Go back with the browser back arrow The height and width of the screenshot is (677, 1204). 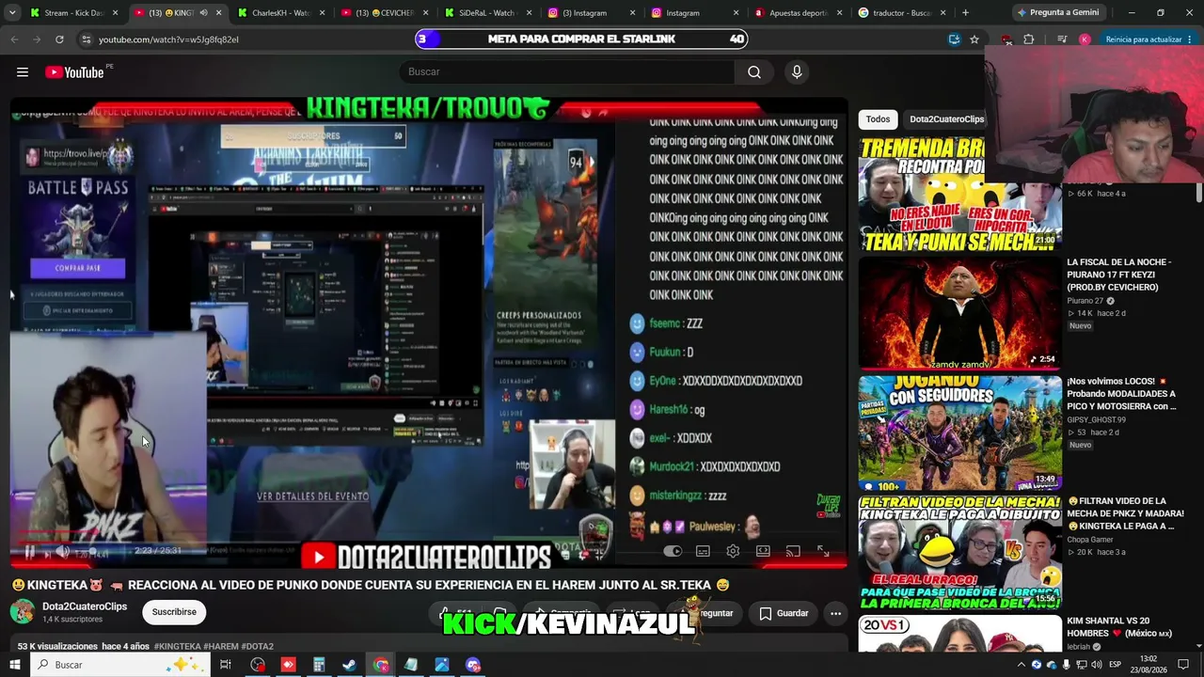pos(14,39)
